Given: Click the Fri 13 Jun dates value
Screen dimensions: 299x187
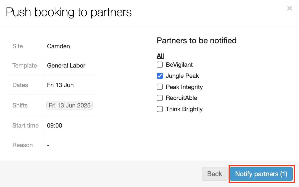Looking at the screenshot, I should point(60,85).
